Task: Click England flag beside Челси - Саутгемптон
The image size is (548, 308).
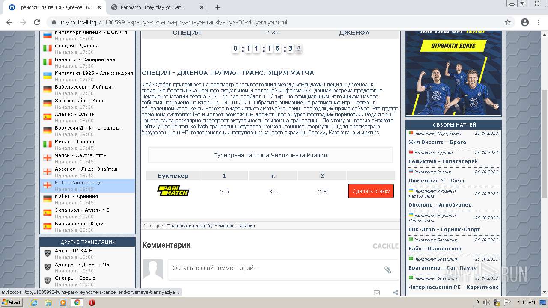Action: [x=48, y=158]
